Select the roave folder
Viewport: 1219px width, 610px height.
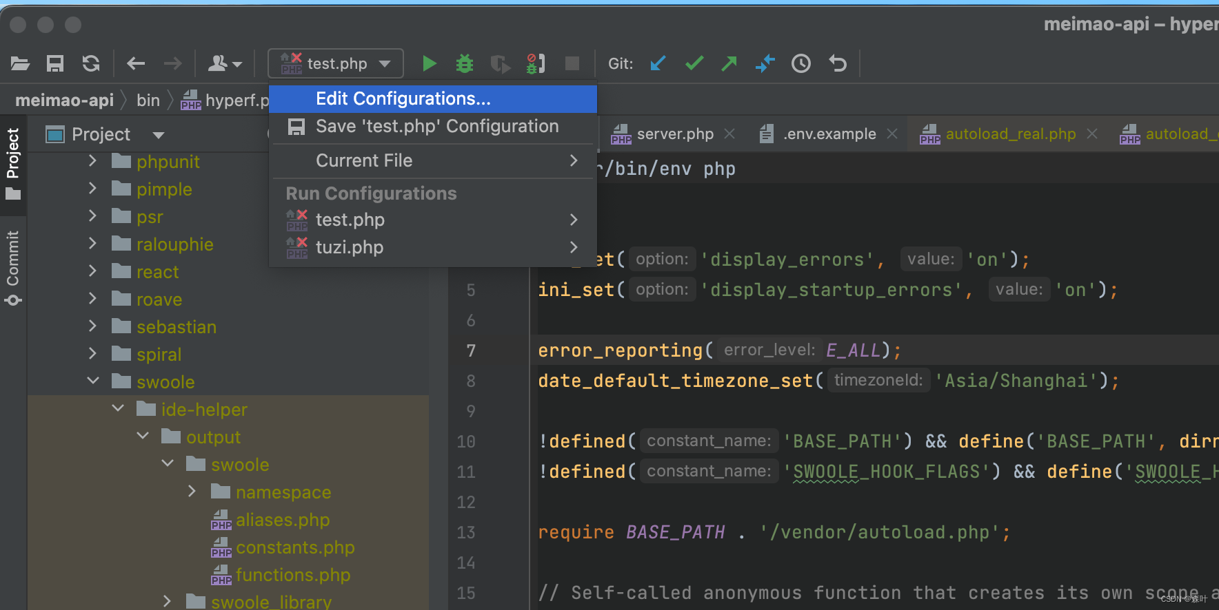(x=159, y=299)
